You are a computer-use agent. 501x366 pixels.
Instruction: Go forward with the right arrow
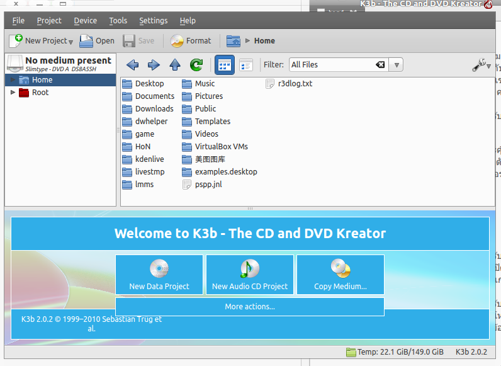[154, 65]
